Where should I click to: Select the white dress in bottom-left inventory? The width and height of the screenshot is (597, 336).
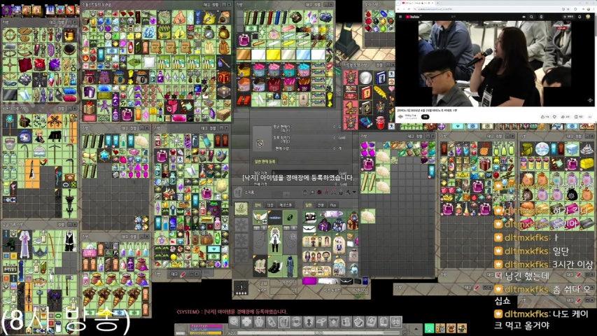24,244
